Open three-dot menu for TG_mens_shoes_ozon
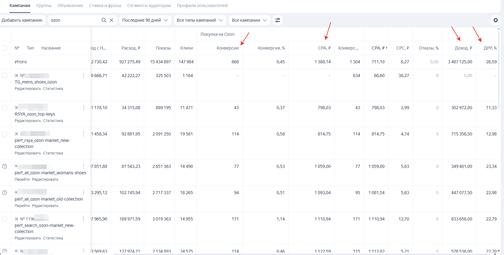The width and height of the screenshot is (504, 255). 84,76
